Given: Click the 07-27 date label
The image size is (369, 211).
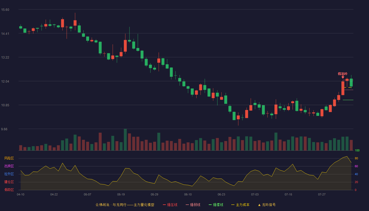Looking at the screenshot, I should click(x=322, y=194).
